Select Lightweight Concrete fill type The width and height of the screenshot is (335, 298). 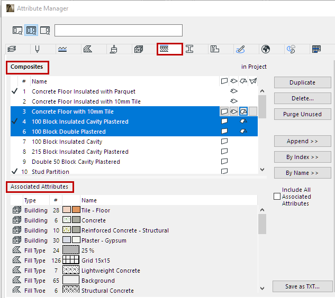[x=134, y=271]
